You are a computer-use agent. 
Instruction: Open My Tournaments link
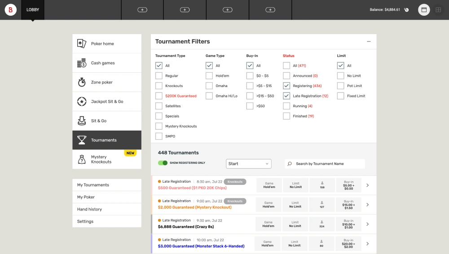(107, 185)
